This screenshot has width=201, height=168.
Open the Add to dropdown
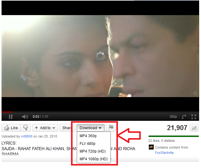(x=45, y=128)
